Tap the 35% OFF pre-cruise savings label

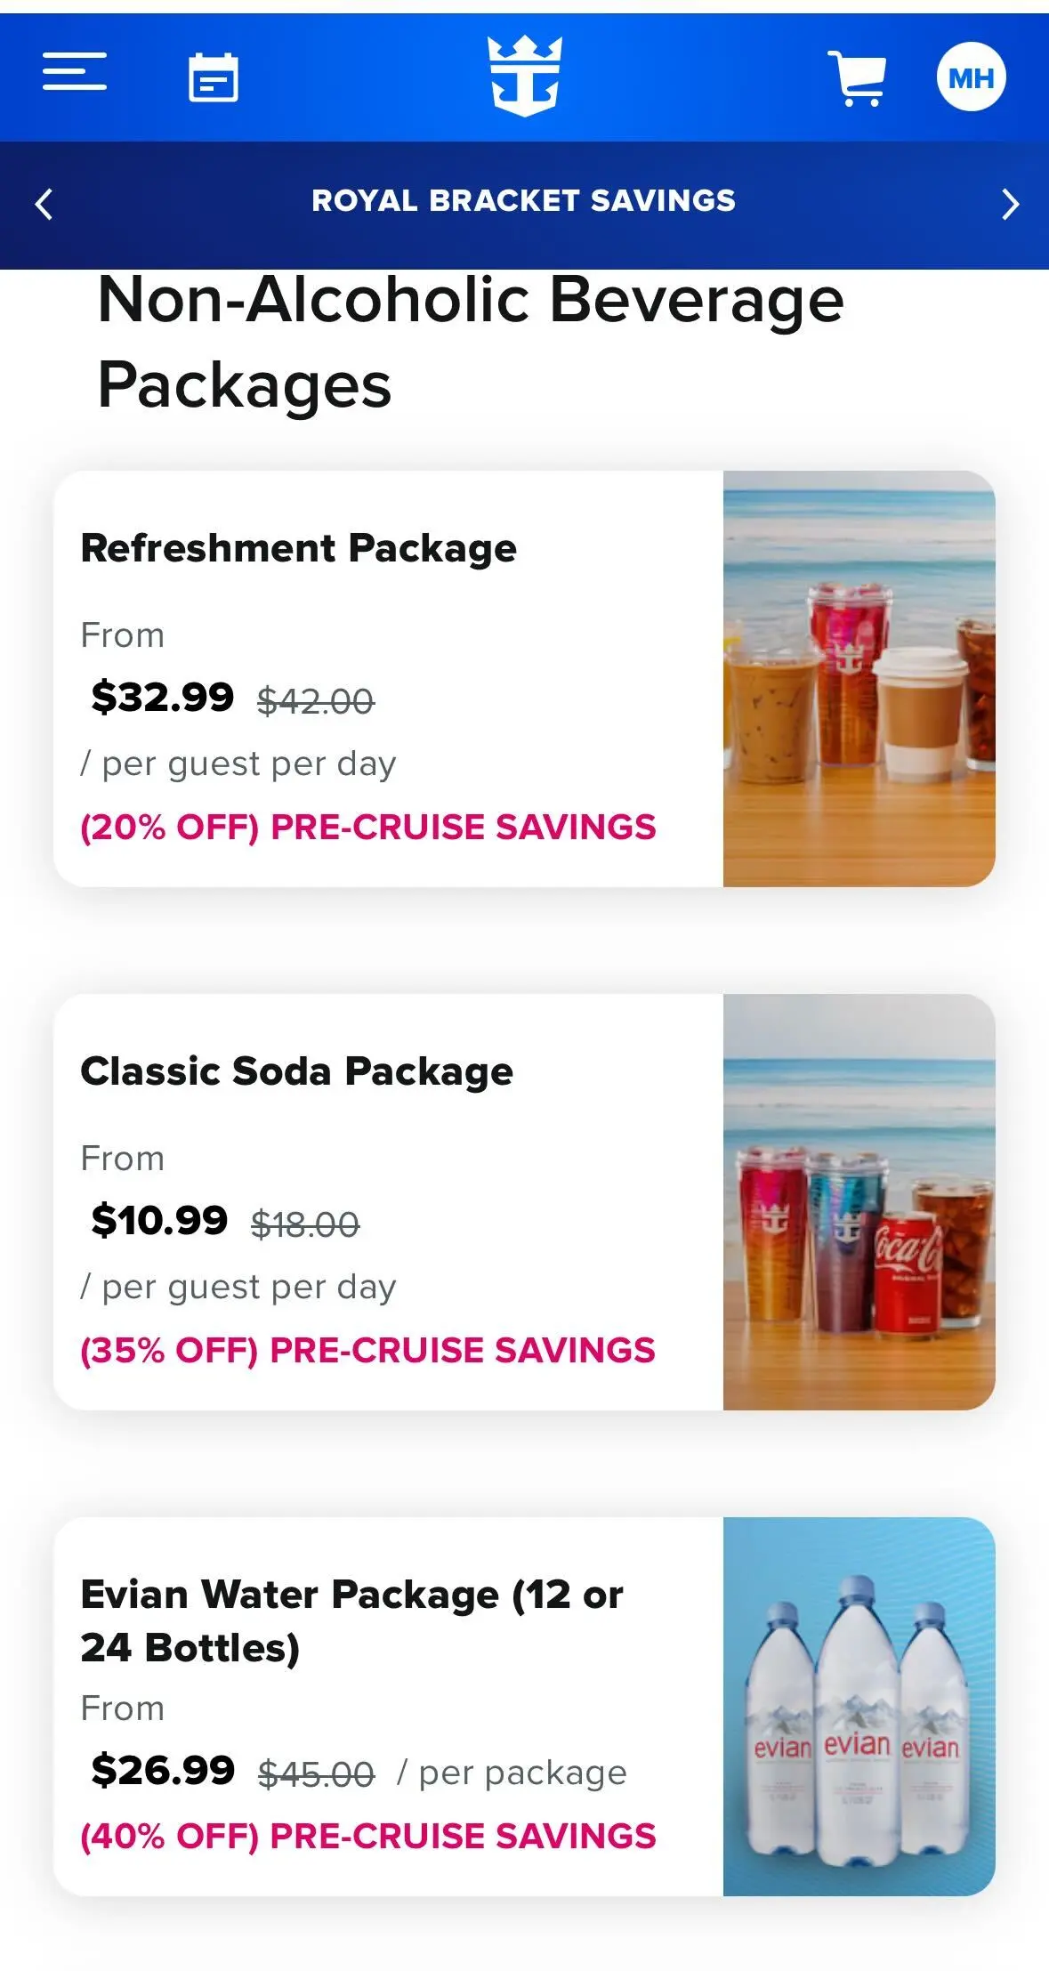(x=367, y=1351)
